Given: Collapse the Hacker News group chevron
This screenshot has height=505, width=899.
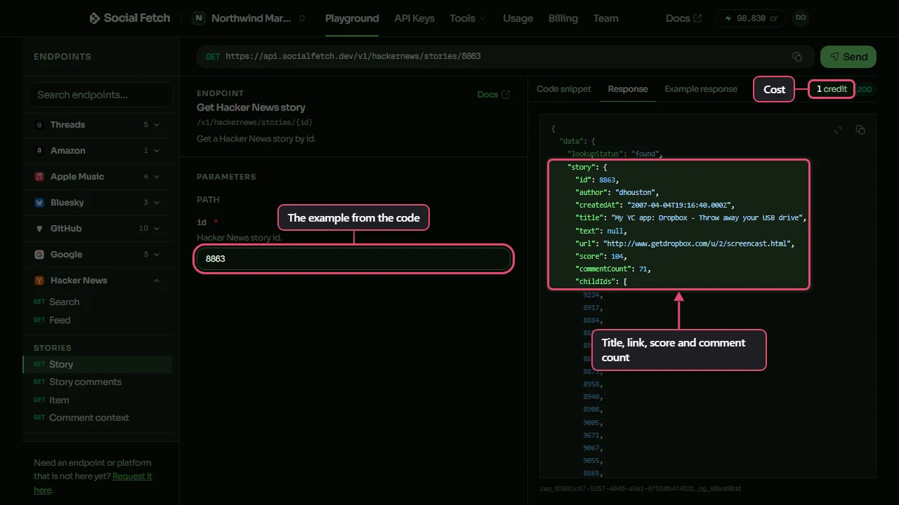Looking at the screenshot, I should coord(157,281).
